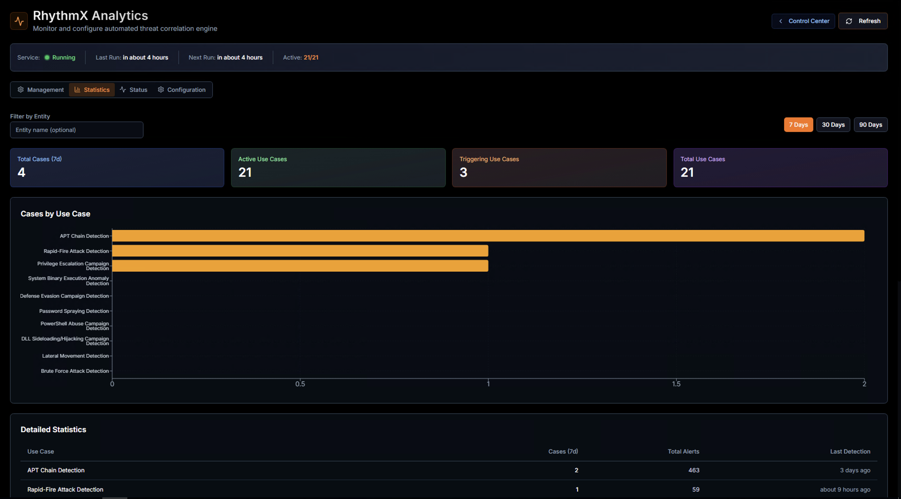The height and width of the screenshot is (499, 901).
Task: Select the APT Chain Detection bar in chart
Action: pos(488,236)
